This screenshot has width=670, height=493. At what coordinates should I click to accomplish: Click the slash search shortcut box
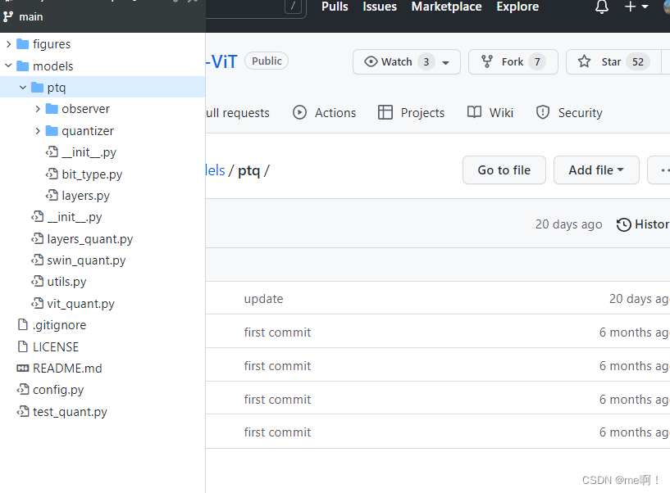[x=293, y=7]
